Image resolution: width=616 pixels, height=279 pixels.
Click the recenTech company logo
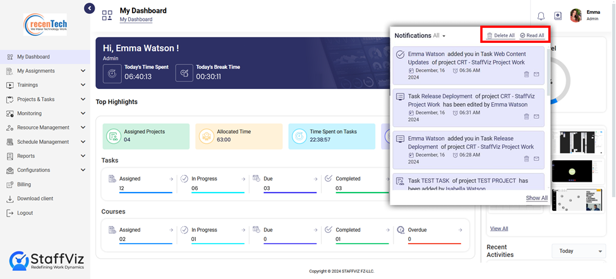(x=45, y=24)
